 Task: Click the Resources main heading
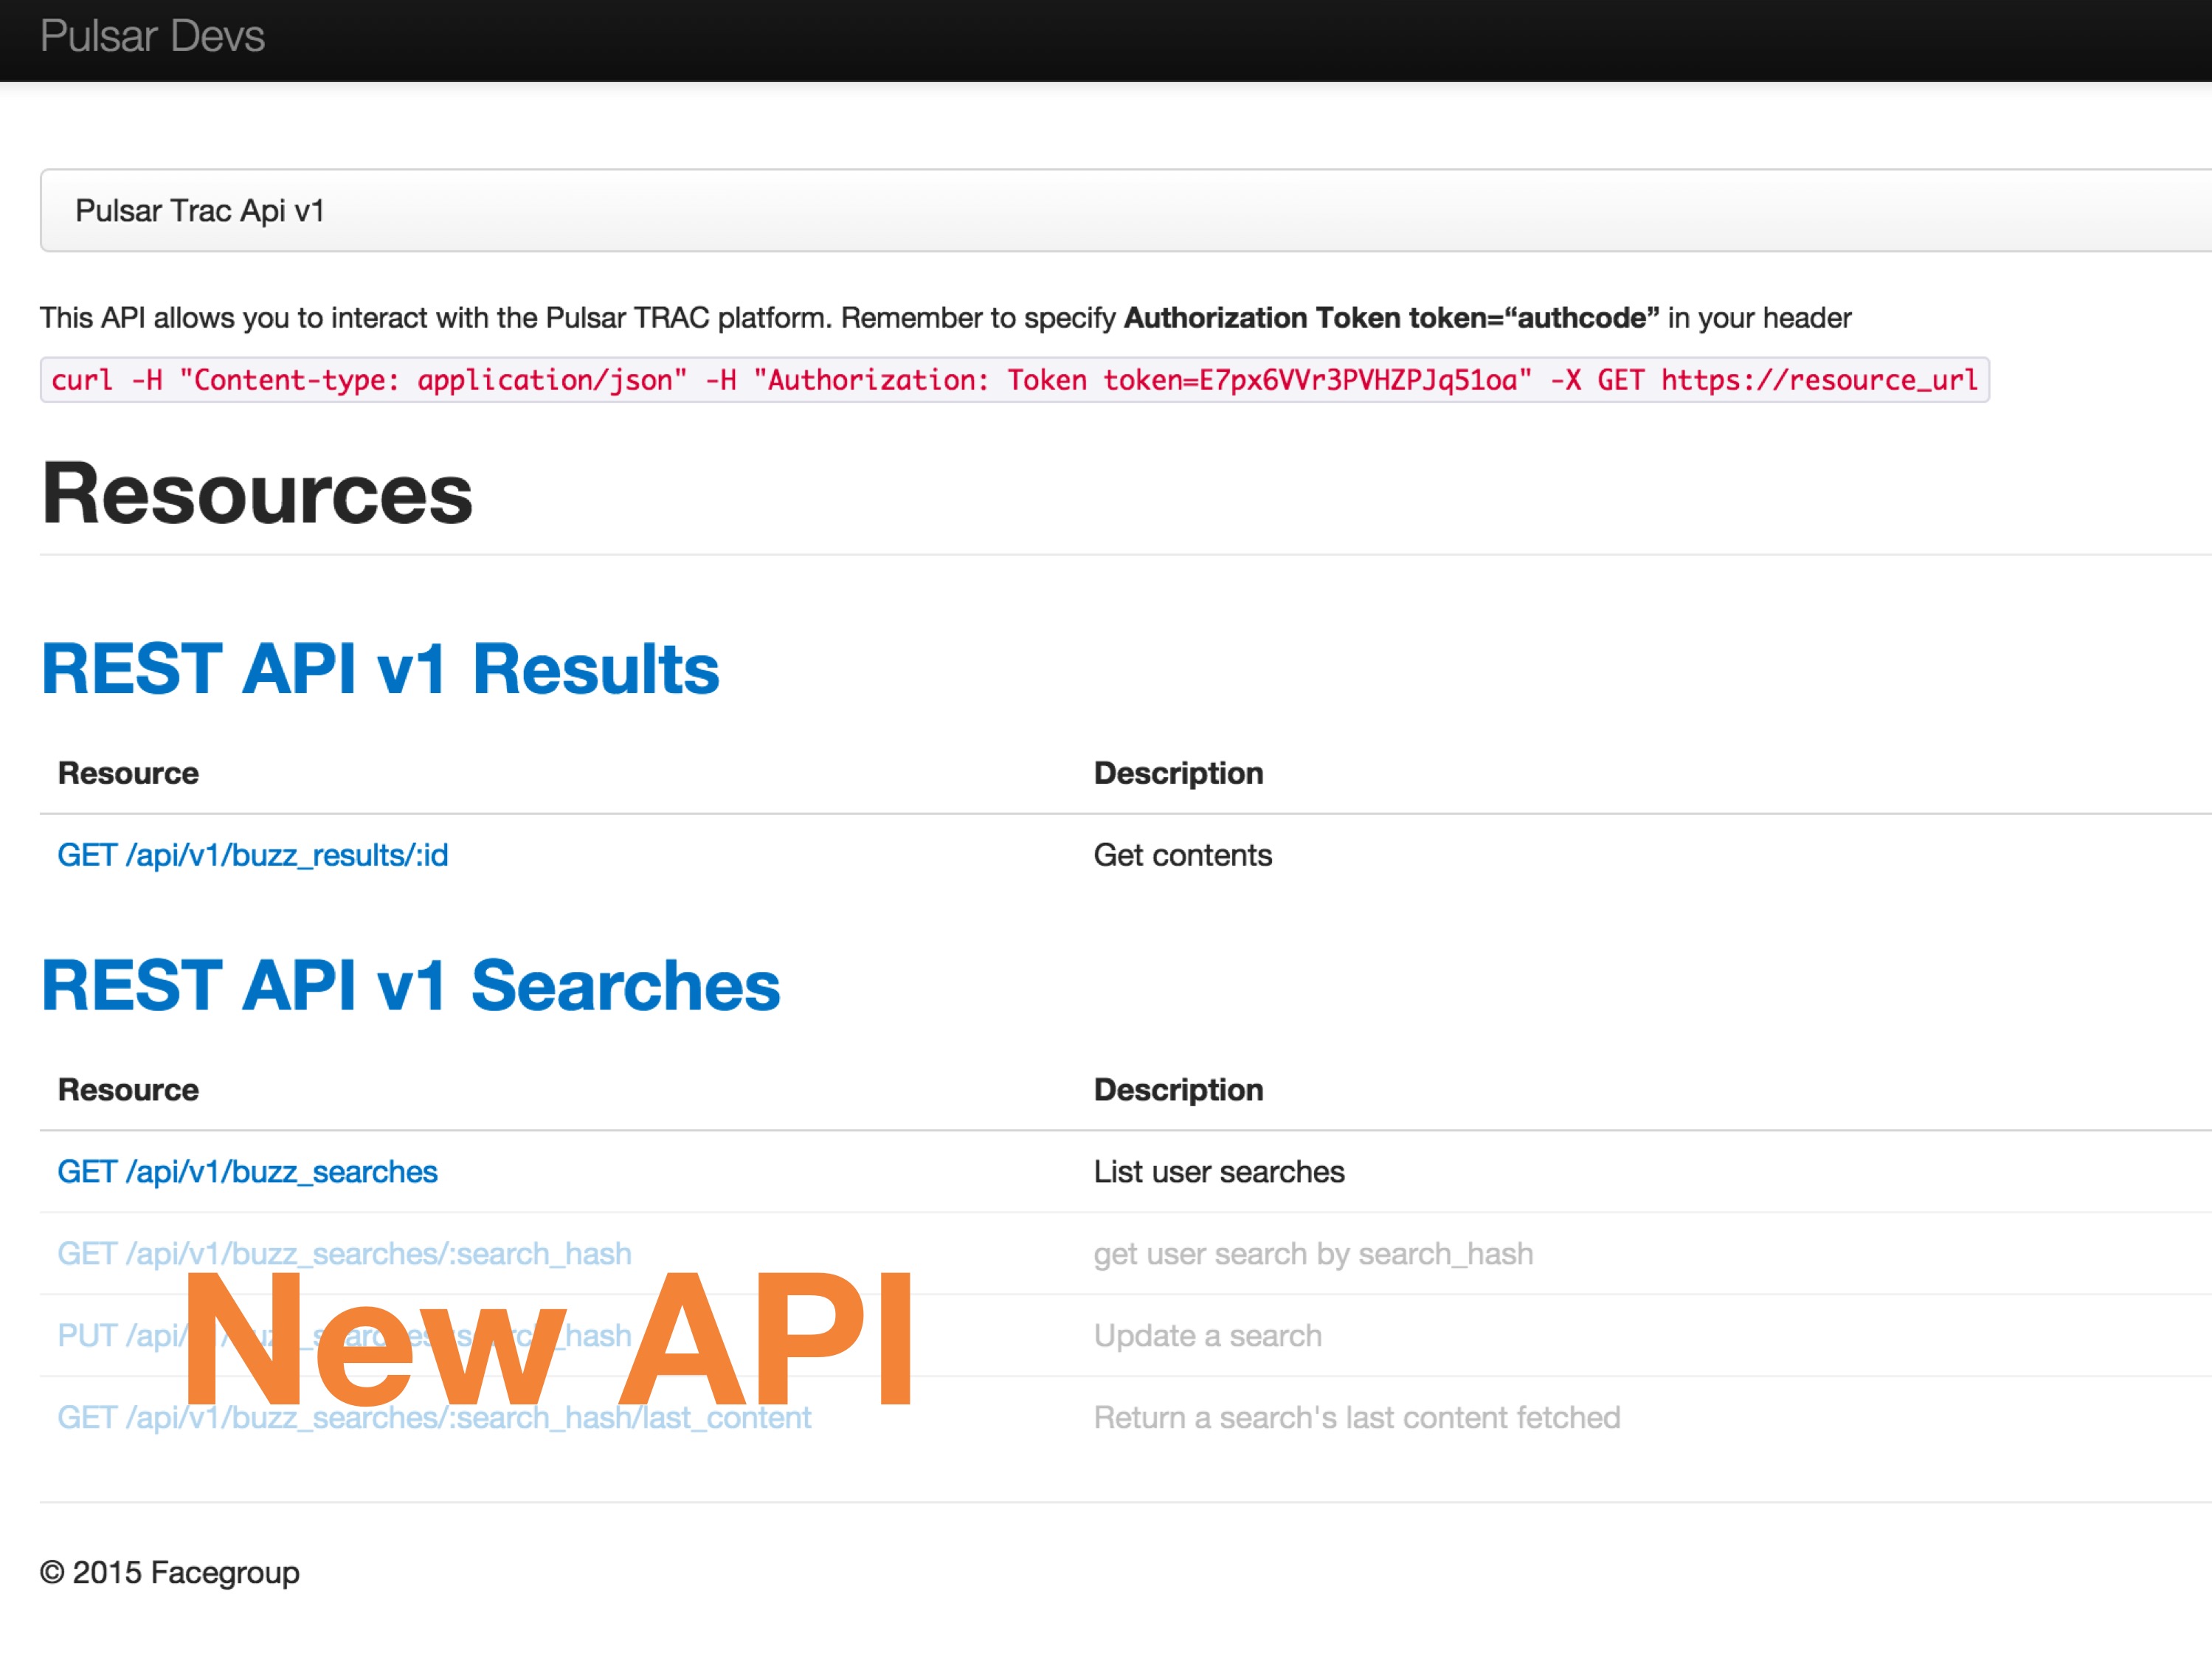pos(257,494)
